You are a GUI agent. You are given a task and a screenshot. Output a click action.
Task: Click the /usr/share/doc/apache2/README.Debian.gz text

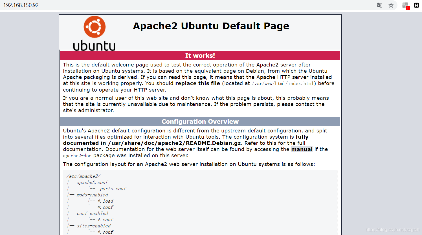pos(174,143)
